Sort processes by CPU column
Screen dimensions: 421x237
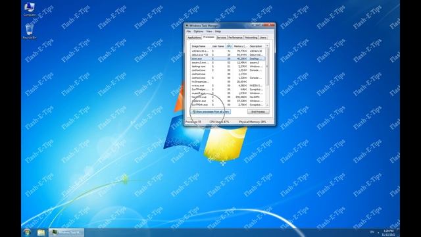(x=229, y=47)
